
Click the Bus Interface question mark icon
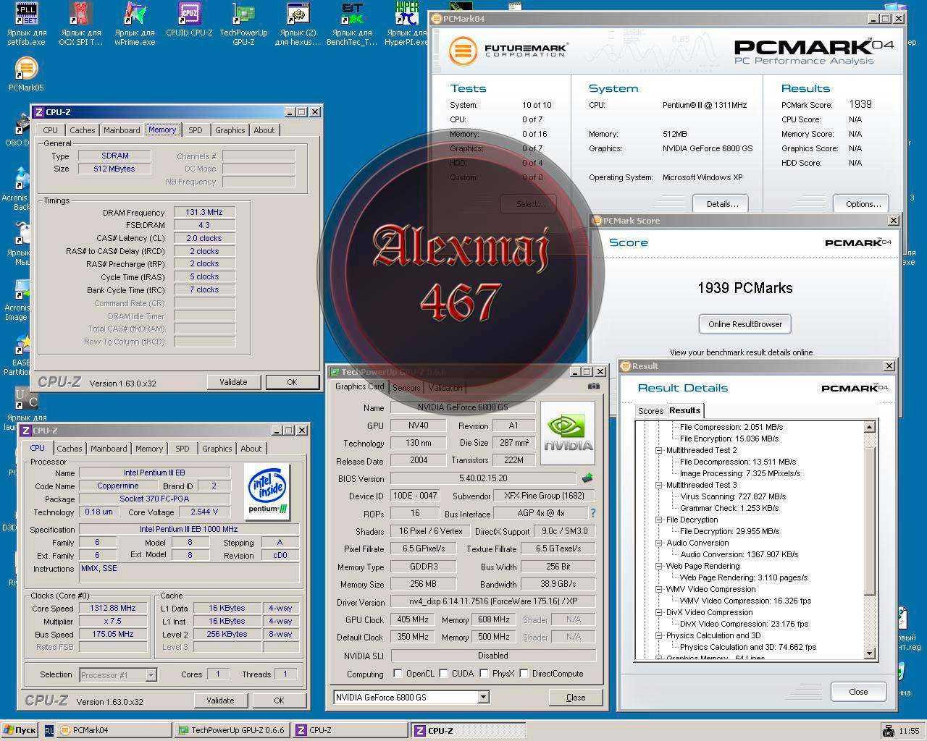click(593, 513)
